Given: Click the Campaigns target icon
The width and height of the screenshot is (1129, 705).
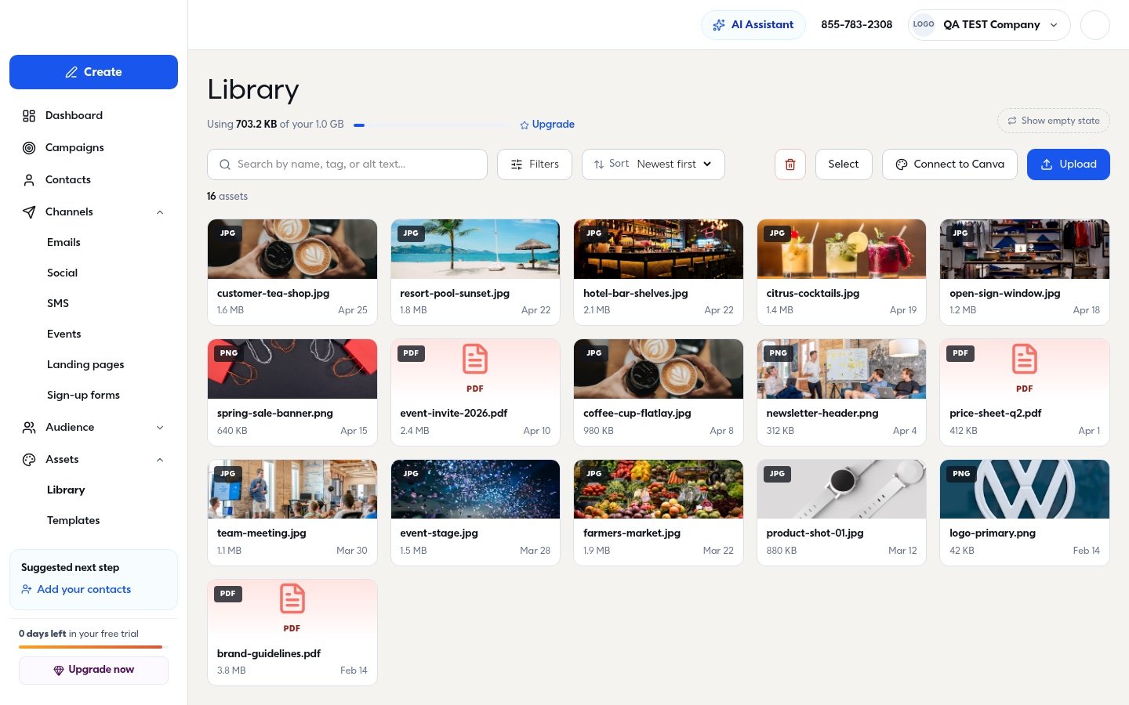Looking at the screenshot, I should (29, 148).
